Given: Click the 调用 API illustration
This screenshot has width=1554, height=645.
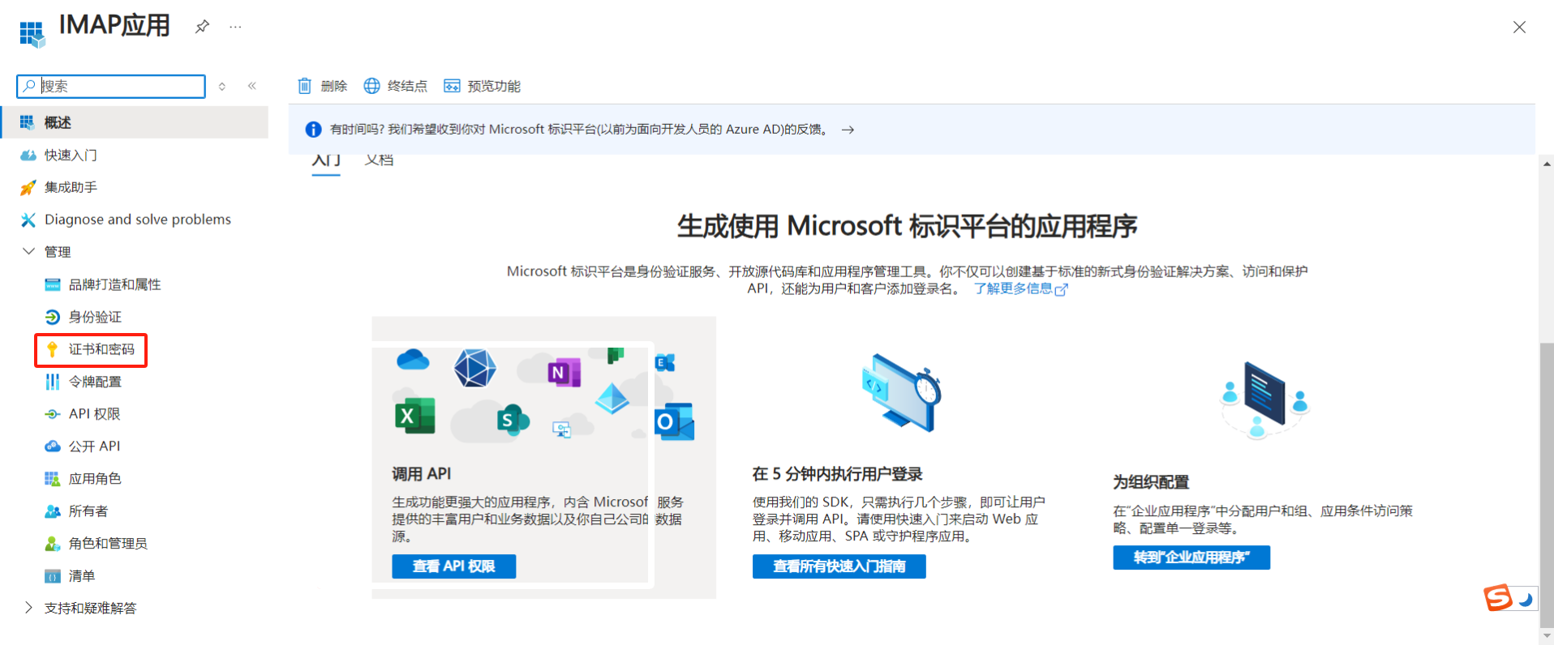Looking at the screenshot, I should pyautogui.click(x=543, y=394).
